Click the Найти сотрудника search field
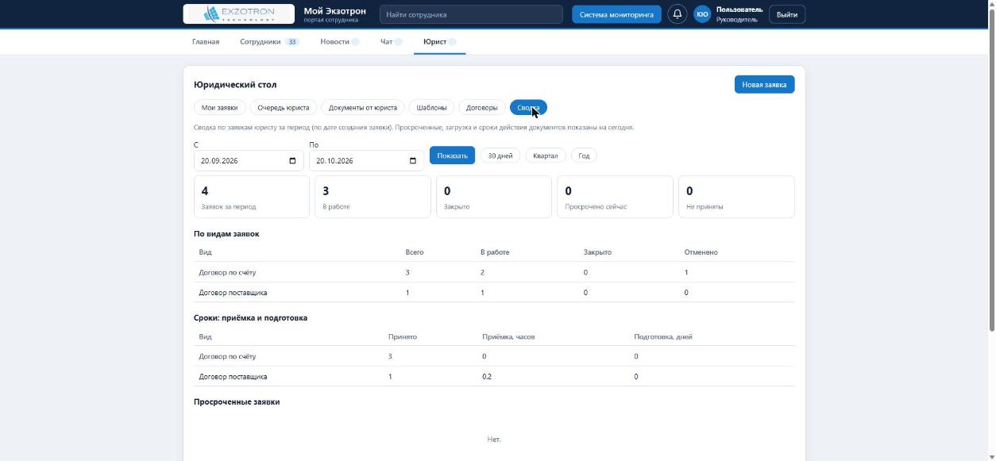The width and height of the screenshot is (996, 461). click(471, 14)
